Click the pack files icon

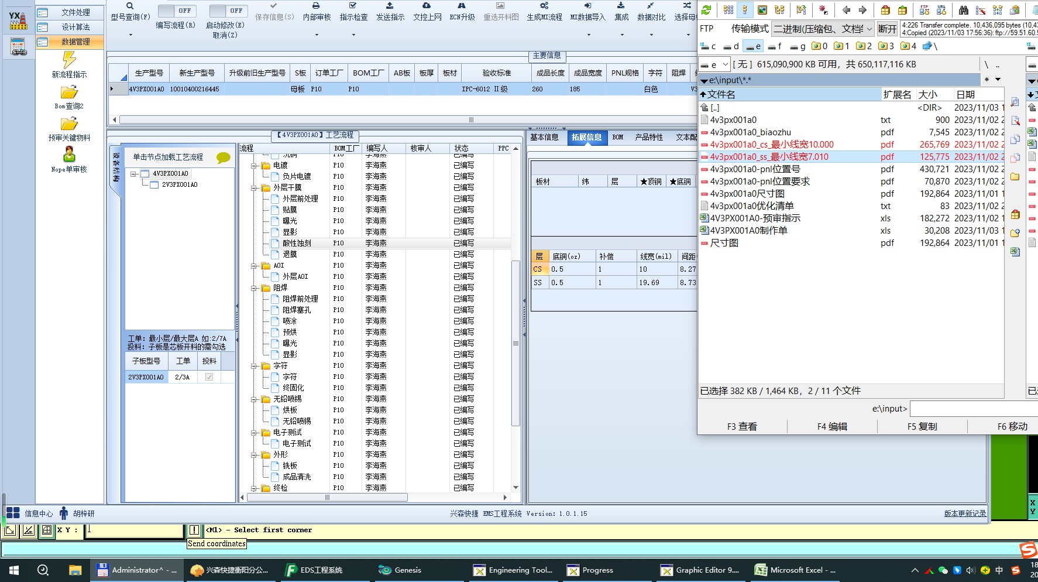[x=885, y=10]
